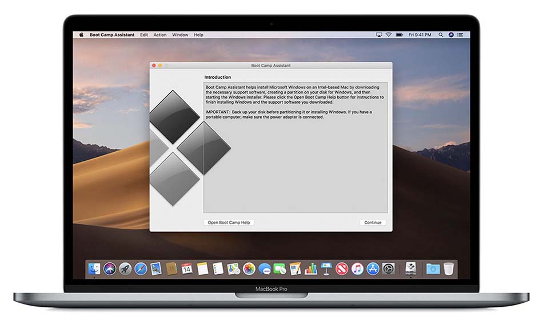Open Finder from the Dock
This screenshot has height=325, width=543.
pyautogui.click(x=94, y=269)
